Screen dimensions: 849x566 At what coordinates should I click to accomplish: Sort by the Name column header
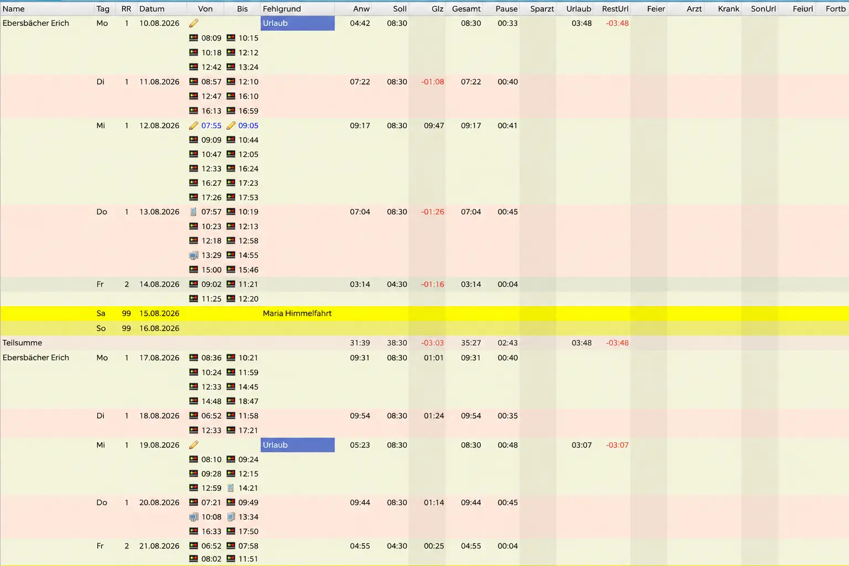[47, 9]
